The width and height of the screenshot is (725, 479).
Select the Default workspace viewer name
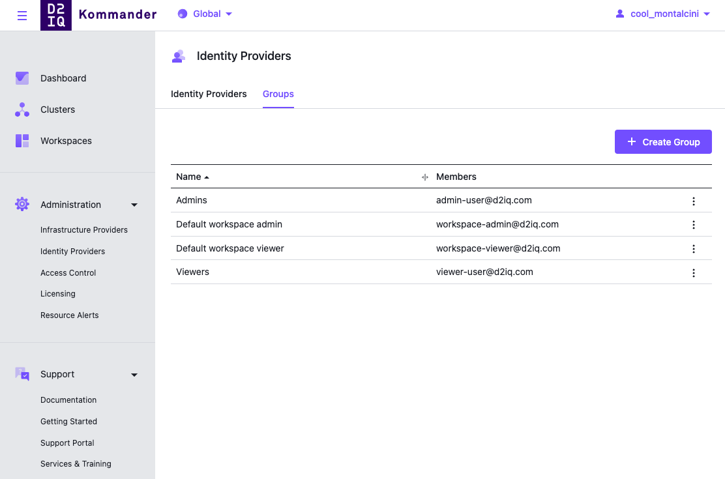pyautogui.click(x=229, y=248)
